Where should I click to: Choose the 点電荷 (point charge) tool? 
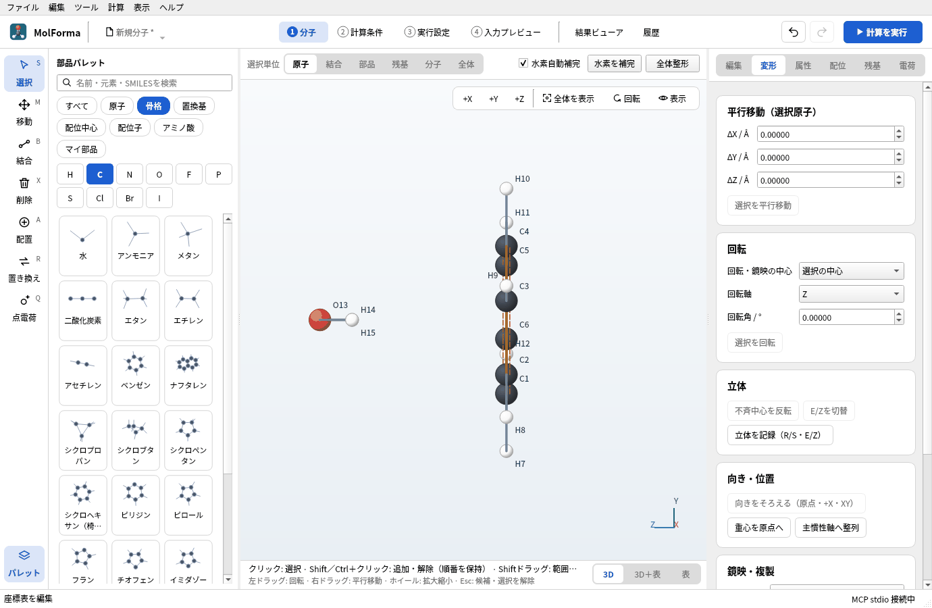click(x=24, y=308)
